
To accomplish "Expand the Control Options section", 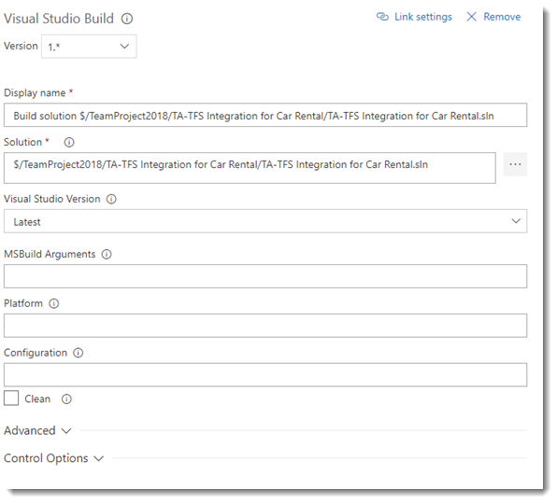I will (x=53, y=458).
